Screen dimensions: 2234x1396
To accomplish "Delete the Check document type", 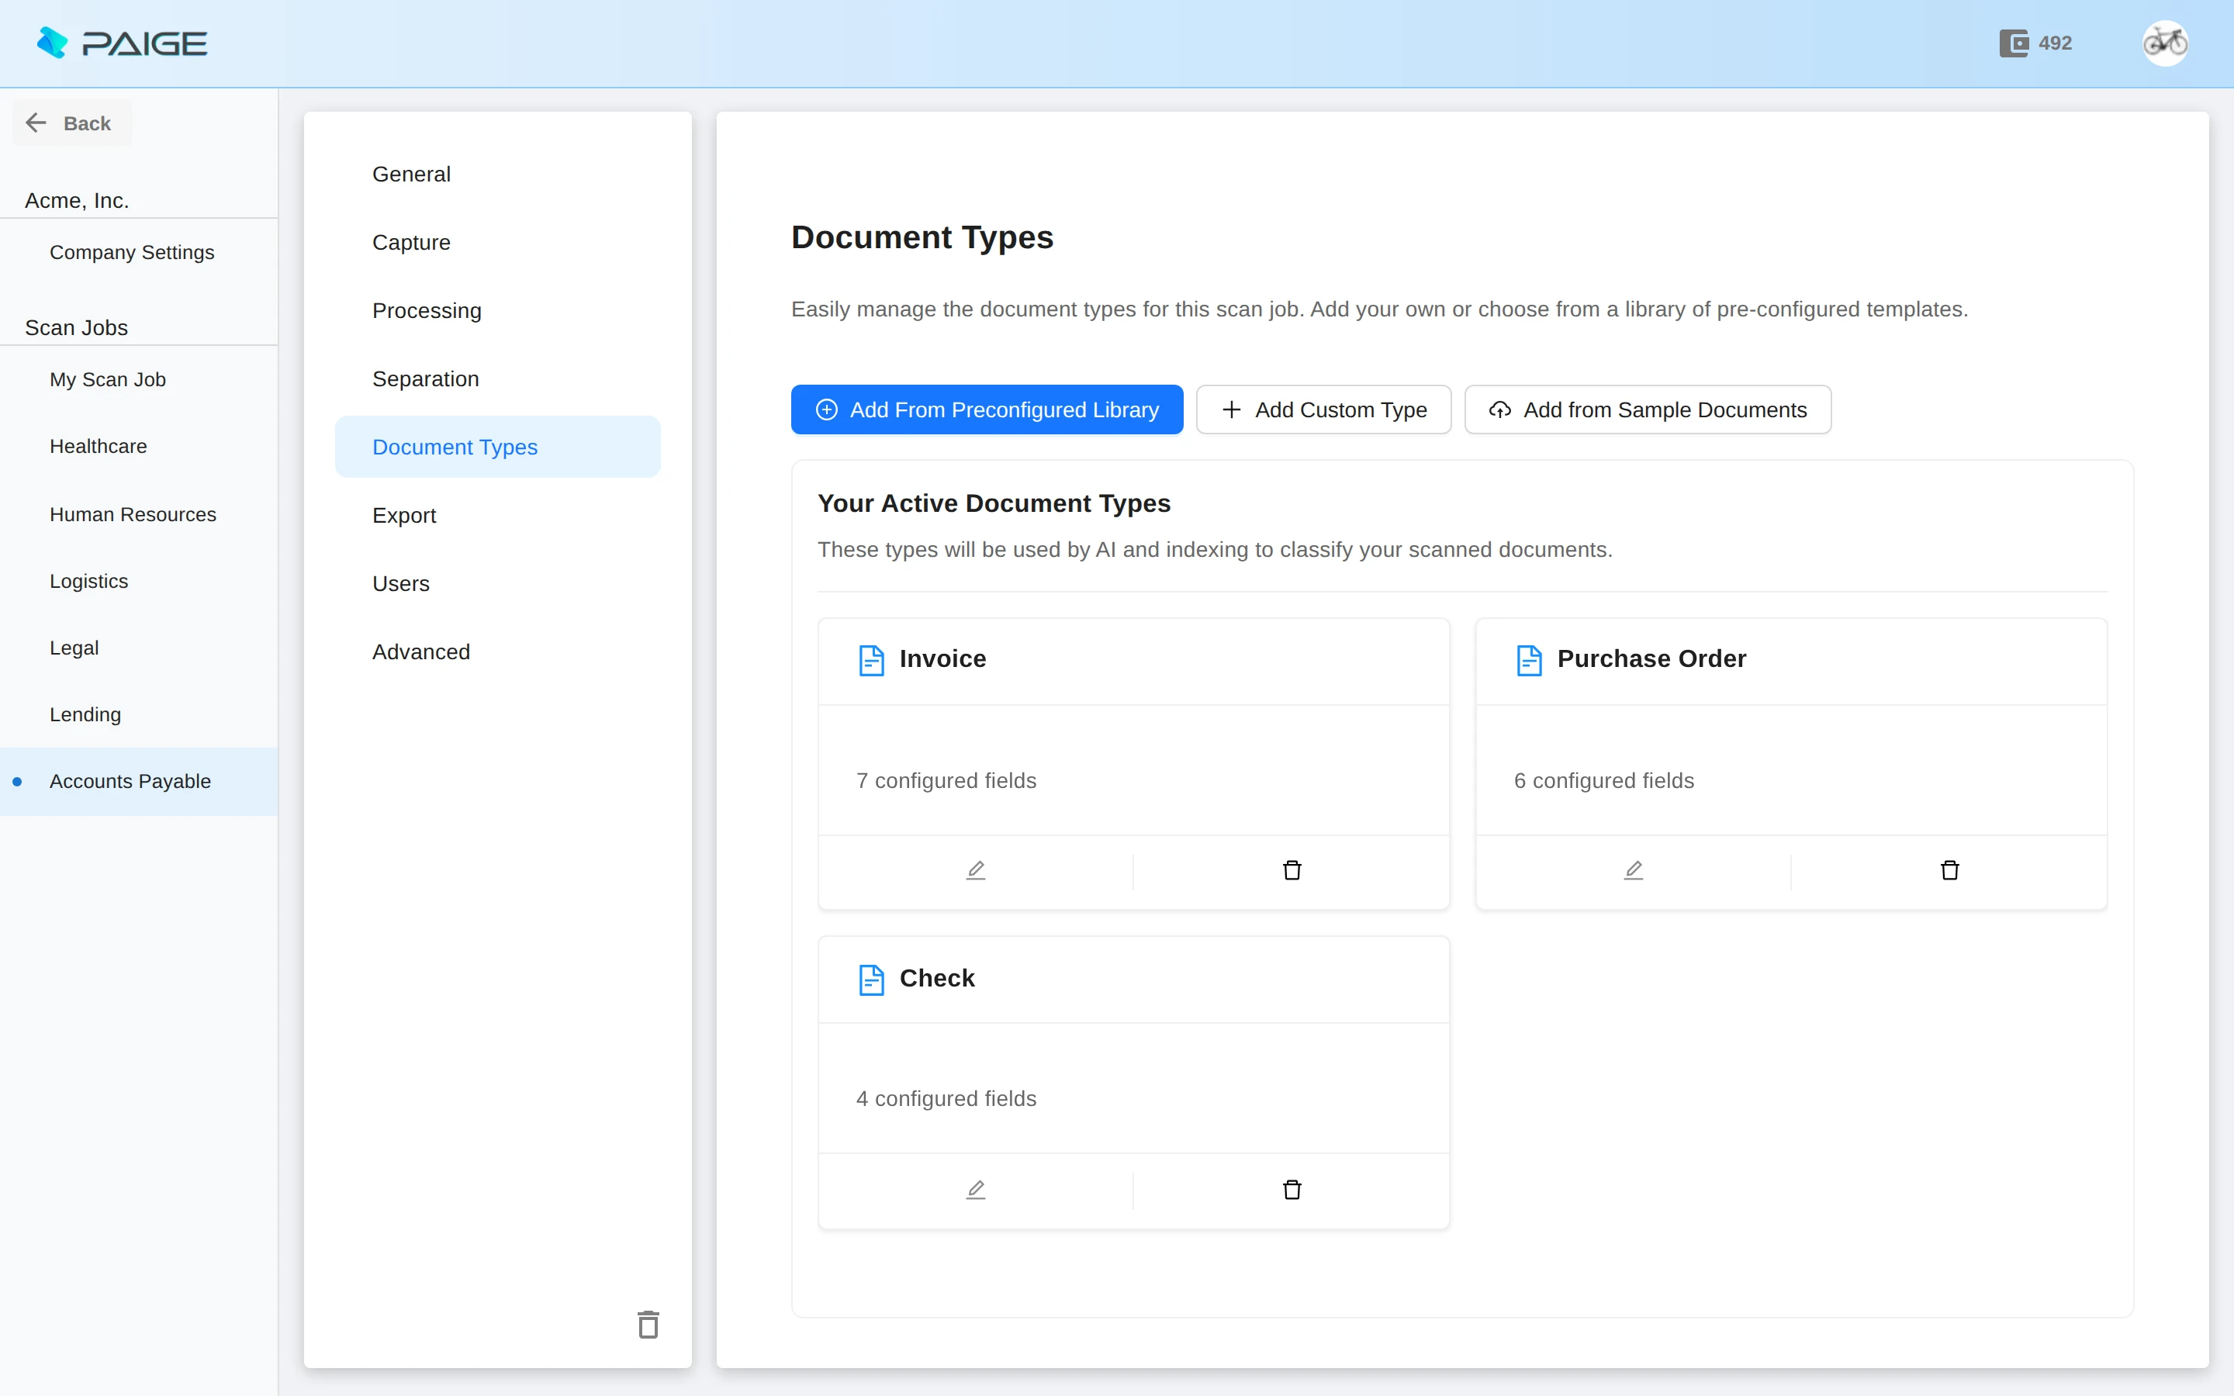I will tap(1292, 1190).
